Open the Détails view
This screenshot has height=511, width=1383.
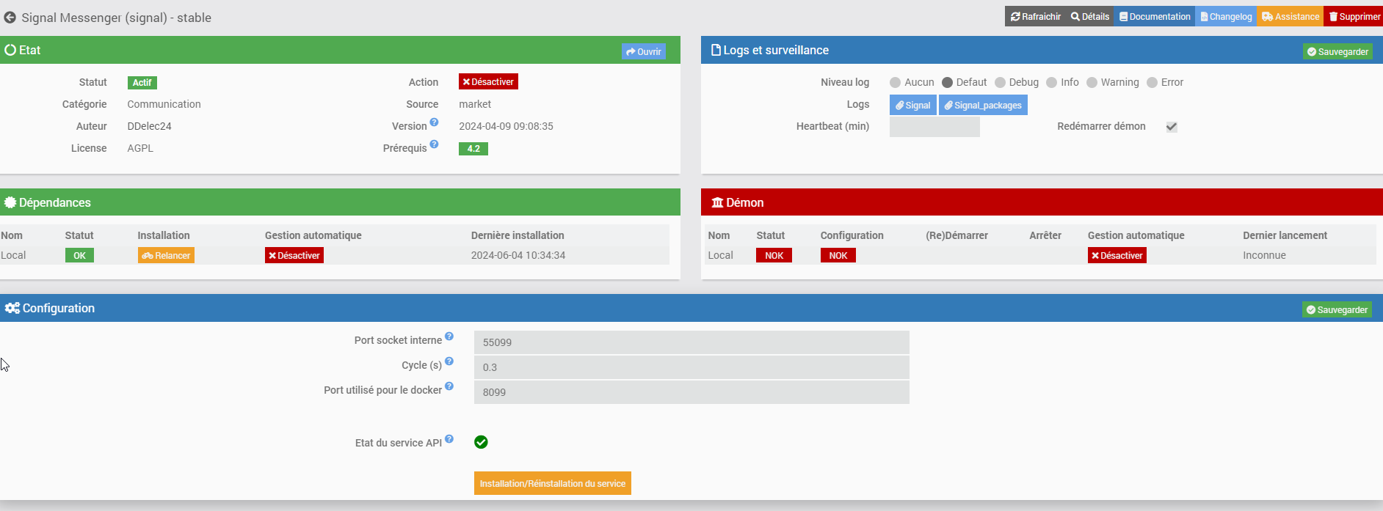(1089, 16)
